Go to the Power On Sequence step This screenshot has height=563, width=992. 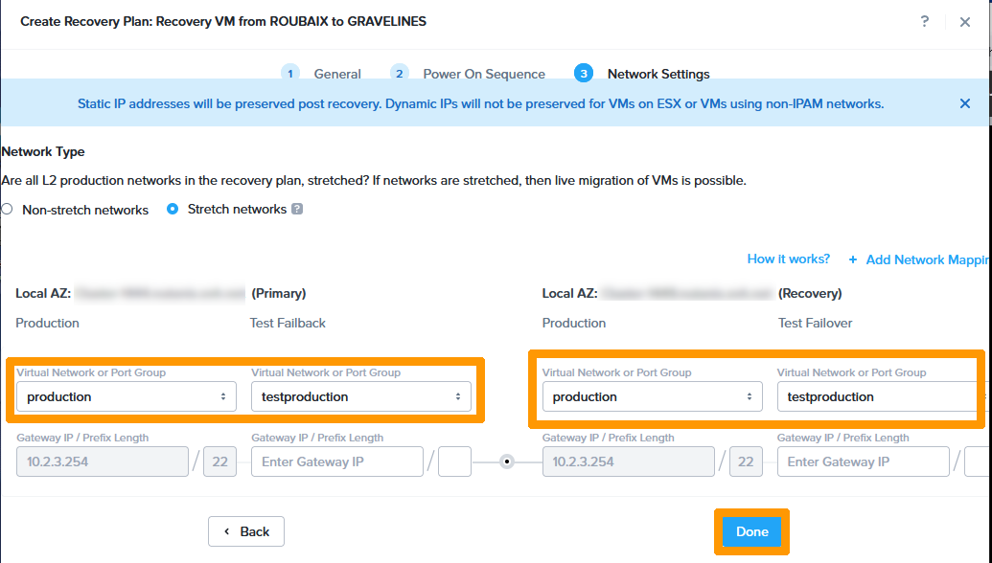pos(484,74)
